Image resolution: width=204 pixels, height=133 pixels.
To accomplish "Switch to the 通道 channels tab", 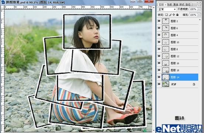I will pos(176,5).
